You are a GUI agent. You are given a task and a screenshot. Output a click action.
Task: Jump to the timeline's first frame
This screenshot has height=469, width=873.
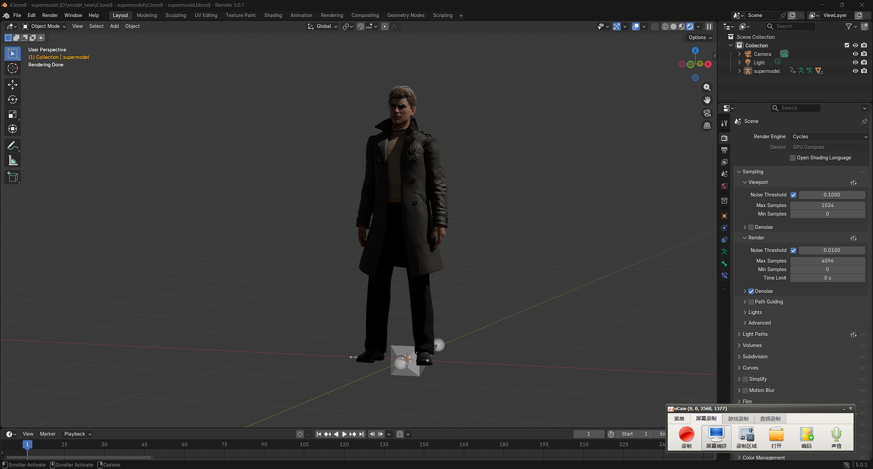click(319, 434)
